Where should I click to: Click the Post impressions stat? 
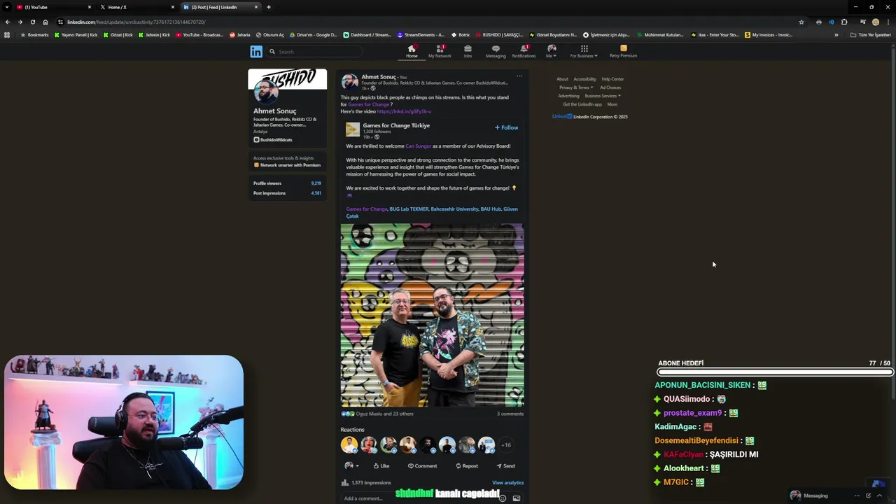coord(287,193)
